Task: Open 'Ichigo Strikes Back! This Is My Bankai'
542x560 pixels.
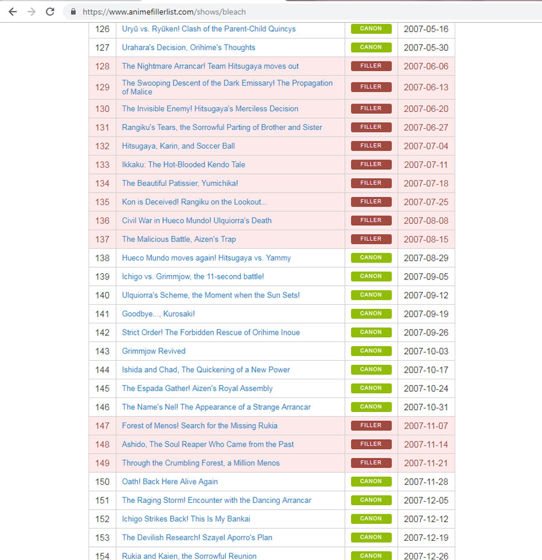Action: click(185, 519)
